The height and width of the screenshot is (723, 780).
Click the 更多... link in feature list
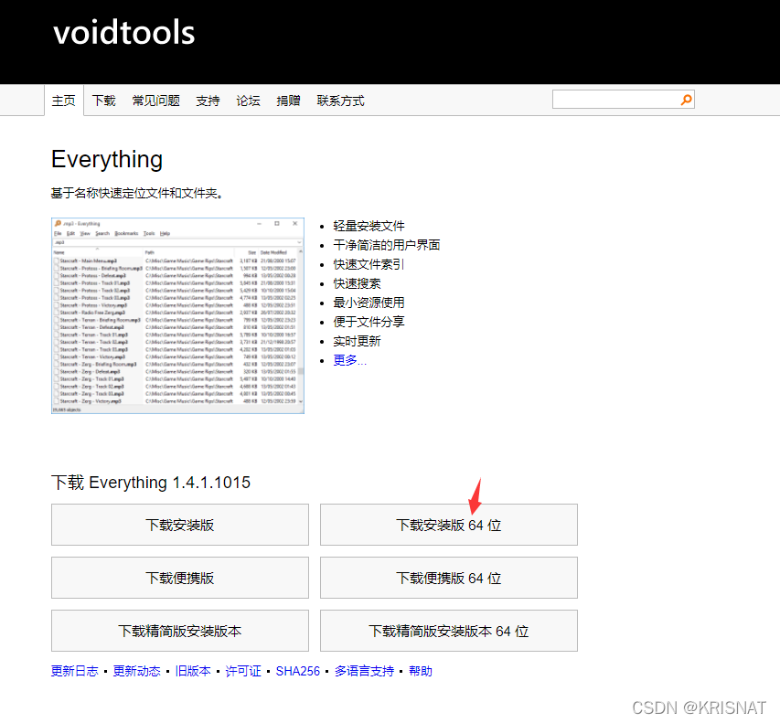(x=349, y=360)
